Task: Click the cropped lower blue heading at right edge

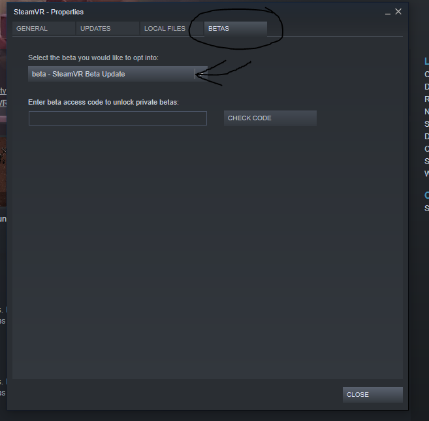Action: [426, 195]
